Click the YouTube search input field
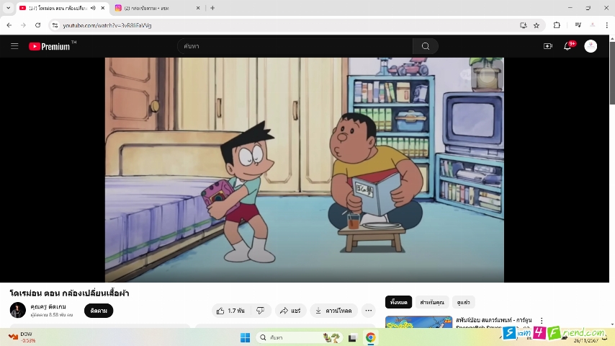 click(295, 46)
